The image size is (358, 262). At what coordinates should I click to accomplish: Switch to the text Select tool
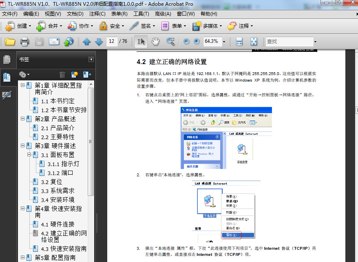coord(141,41)
